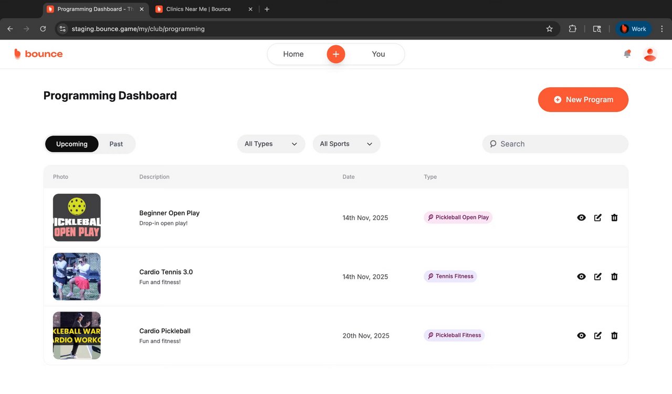The height and width of the screenshot is (394, 672).
Task: Switch to the Clinics Near Me browser tab
Action: click(x=198, y=9)
